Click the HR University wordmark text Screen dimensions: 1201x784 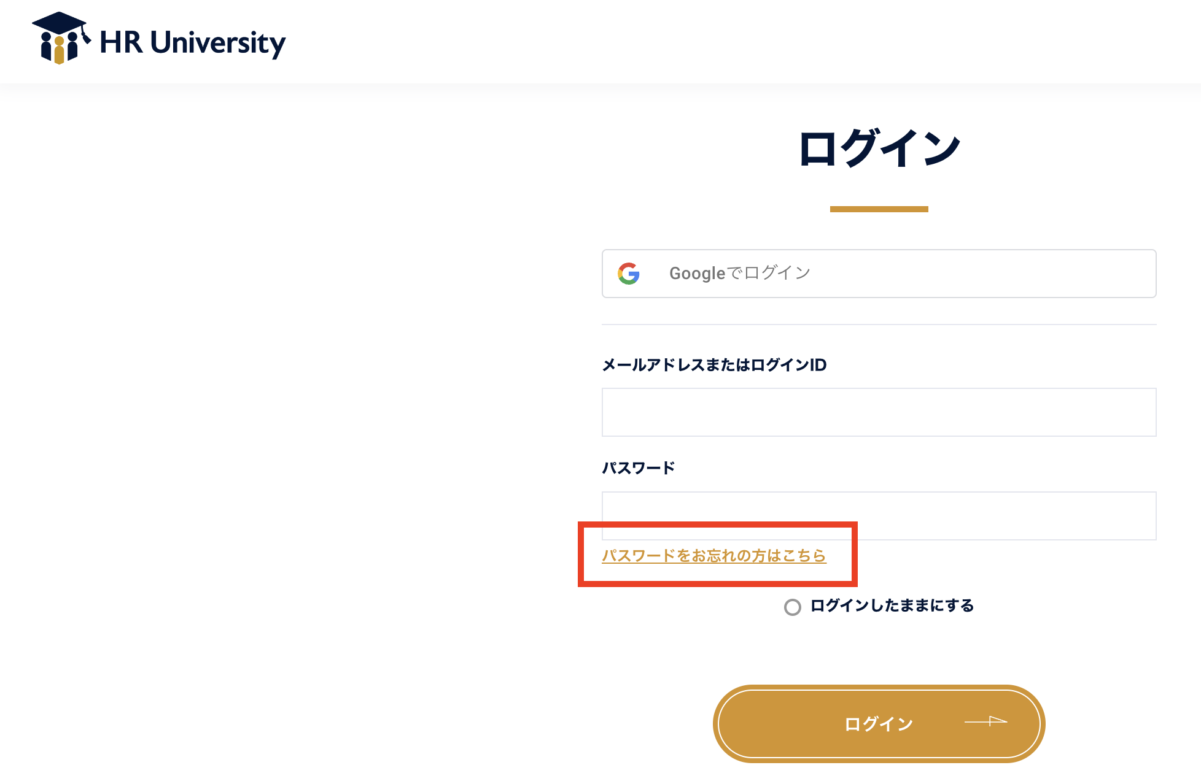click(x=193, y=42)
